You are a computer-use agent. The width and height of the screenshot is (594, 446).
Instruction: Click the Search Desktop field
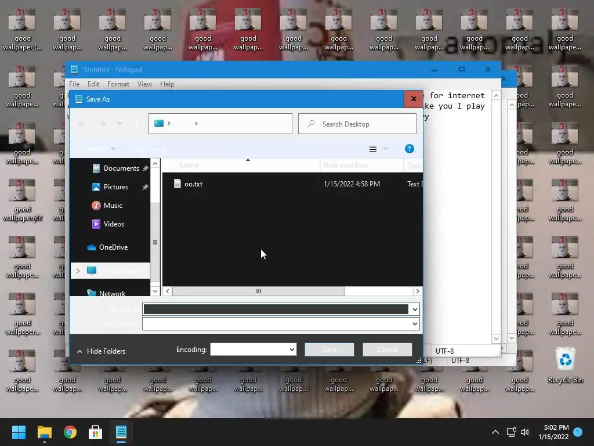click(x=357, y=124)
